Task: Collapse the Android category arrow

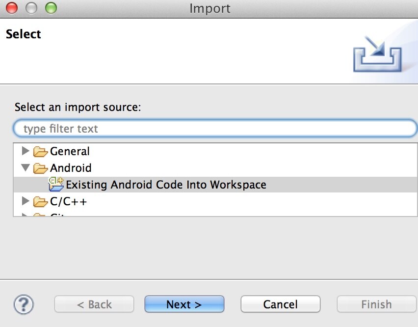Action: [26, 168]
